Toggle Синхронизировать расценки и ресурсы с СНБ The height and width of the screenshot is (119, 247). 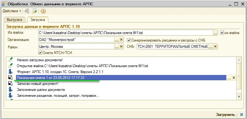(x=129, y=40)
